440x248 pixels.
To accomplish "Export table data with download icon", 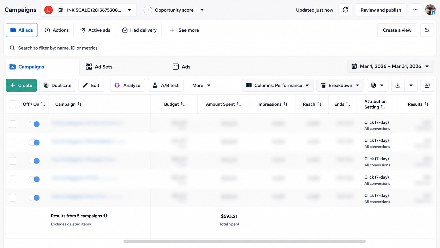I will pyautogui.click(x=398, y=85).
